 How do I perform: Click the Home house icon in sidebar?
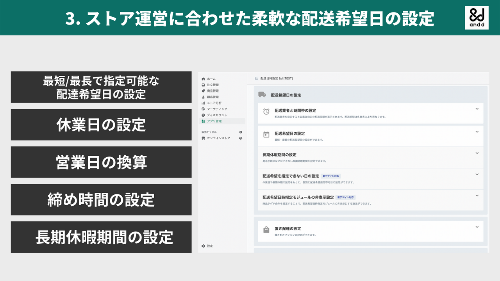click(203, 79)
